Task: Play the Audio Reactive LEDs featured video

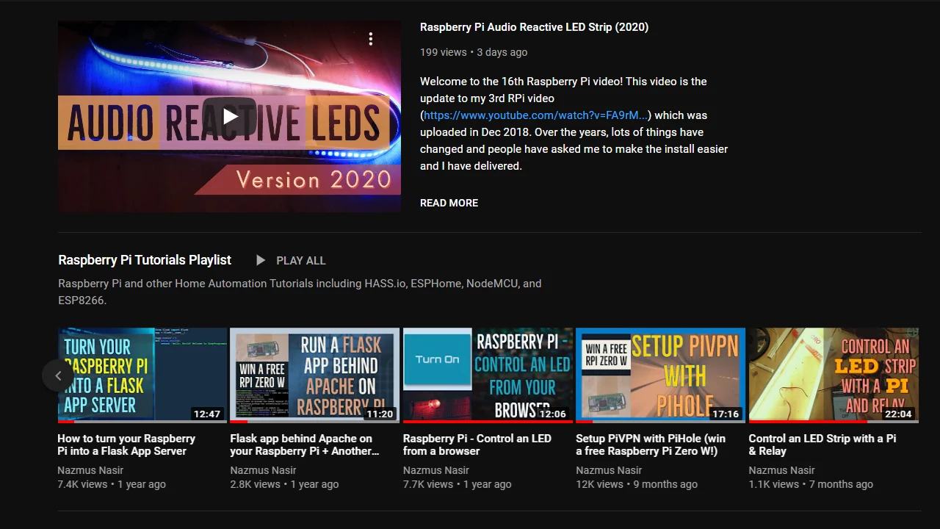Action: coord(229,116)
